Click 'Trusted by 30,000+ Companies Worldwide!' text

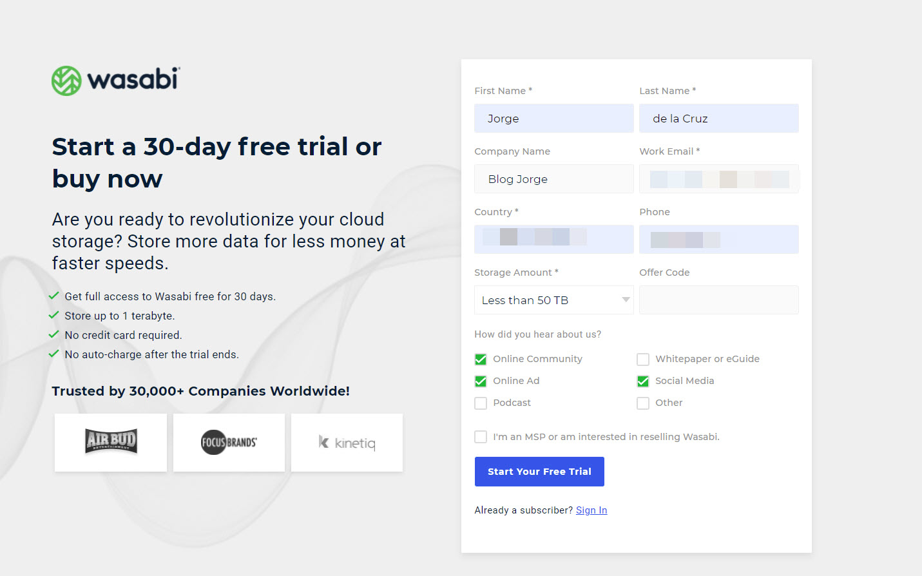(201, 391)
